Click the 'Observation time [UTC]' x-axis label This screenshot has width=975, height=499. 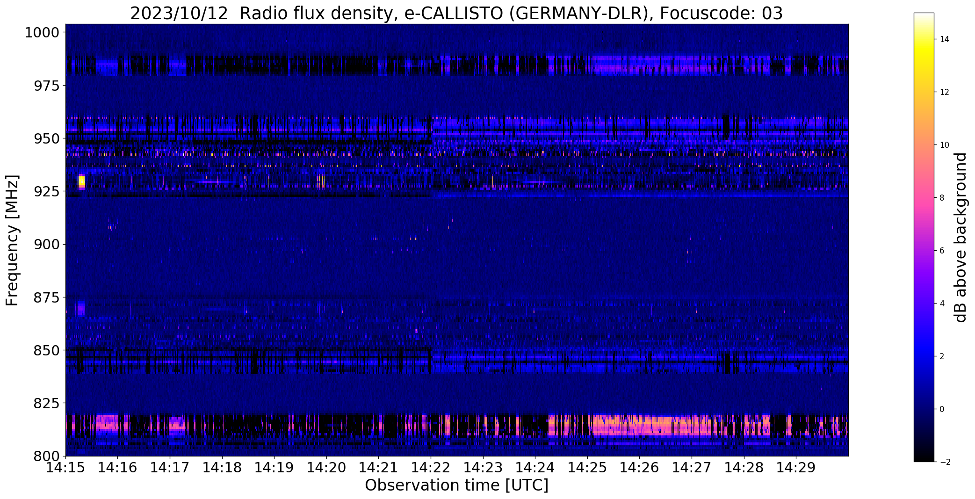[x=456, y=485]
